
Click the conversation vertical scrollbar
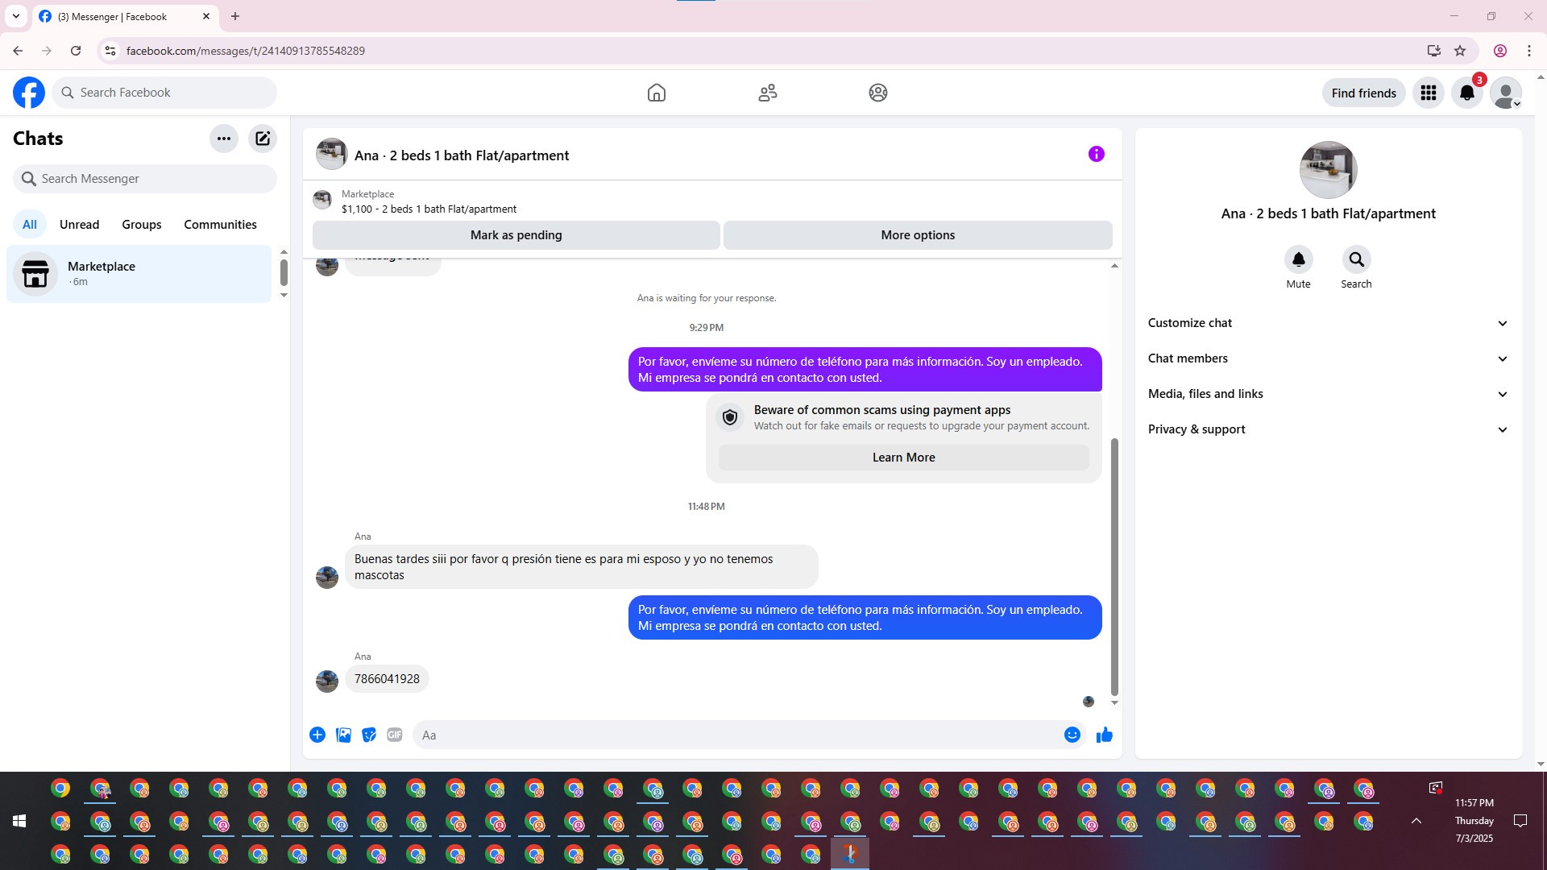click(1114, 564)
